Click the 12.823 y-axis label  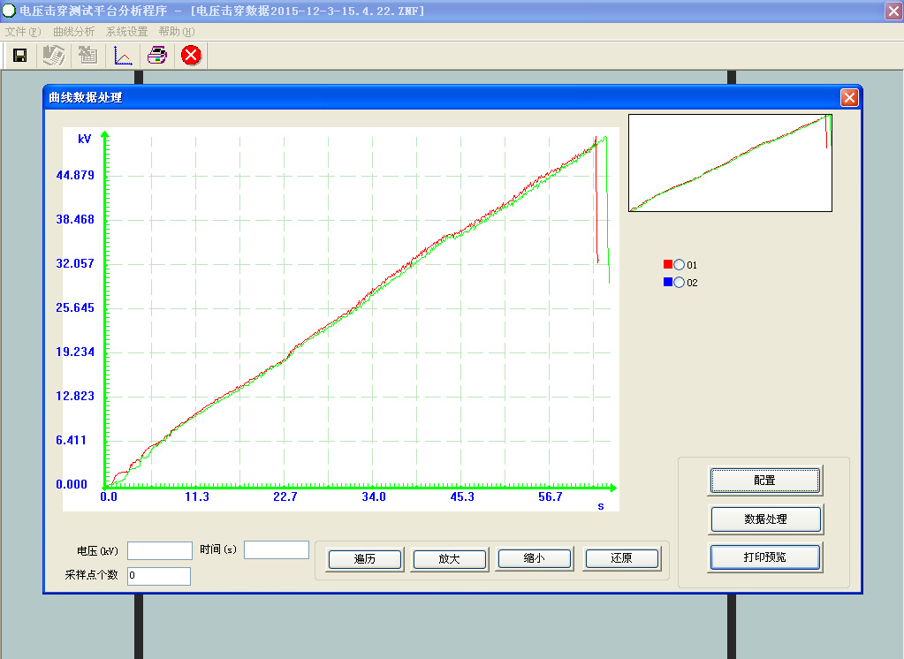(75, 396)
